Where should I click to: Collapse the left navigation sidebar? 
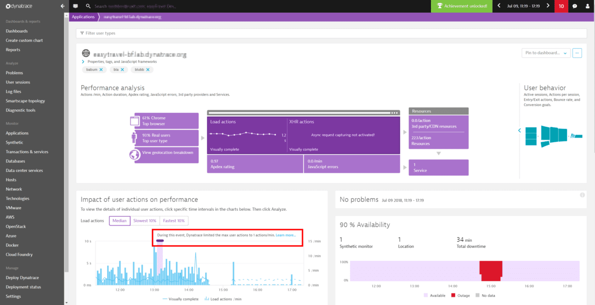[x=62, y=6]
